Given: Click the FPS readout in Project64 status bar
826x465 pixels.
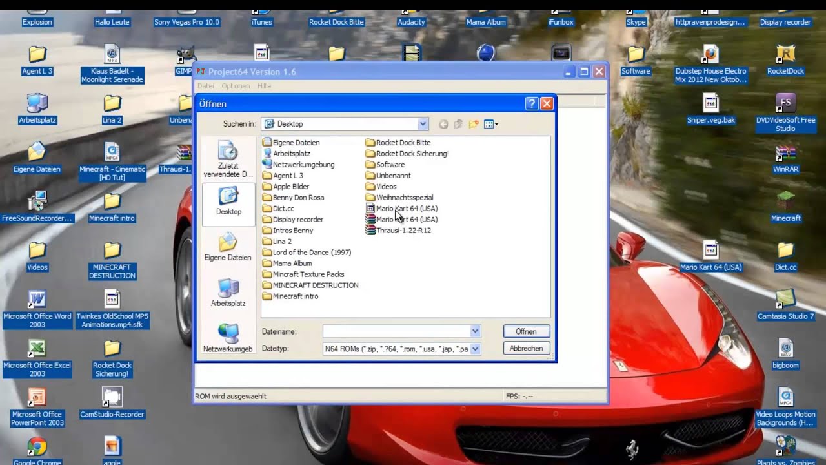Looking at the screenshot, I should click(x=520, y=397).
